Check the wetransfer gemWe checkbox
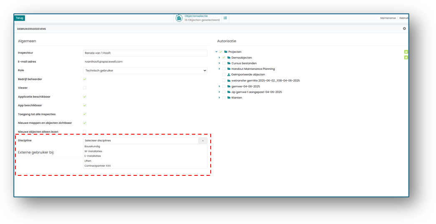The width and height of the screenshot is (436, 224). [x=224, y=81]
